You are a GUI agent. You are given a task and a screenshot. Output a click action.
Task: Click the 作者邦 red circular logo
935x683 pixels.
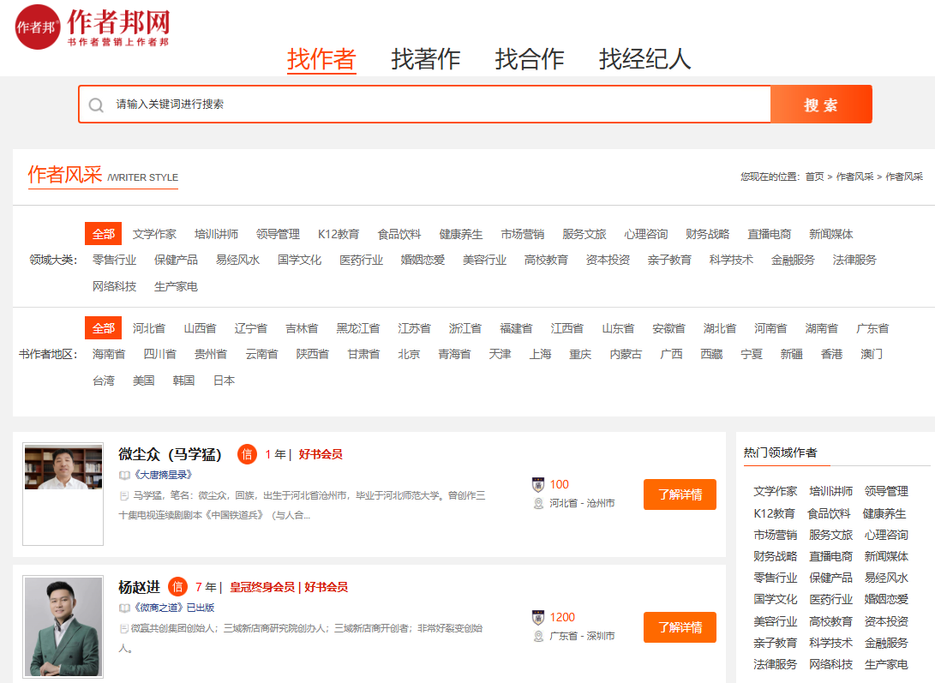[x=38, y=27]
